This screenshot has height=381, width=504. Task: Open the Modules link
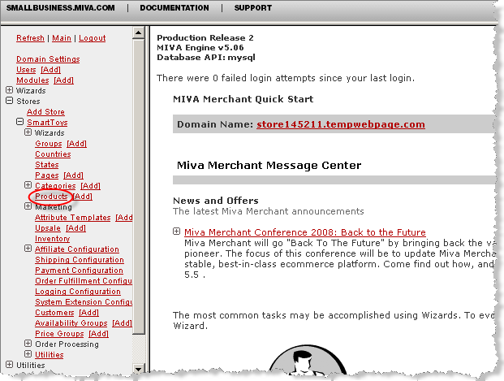[32, 80]
